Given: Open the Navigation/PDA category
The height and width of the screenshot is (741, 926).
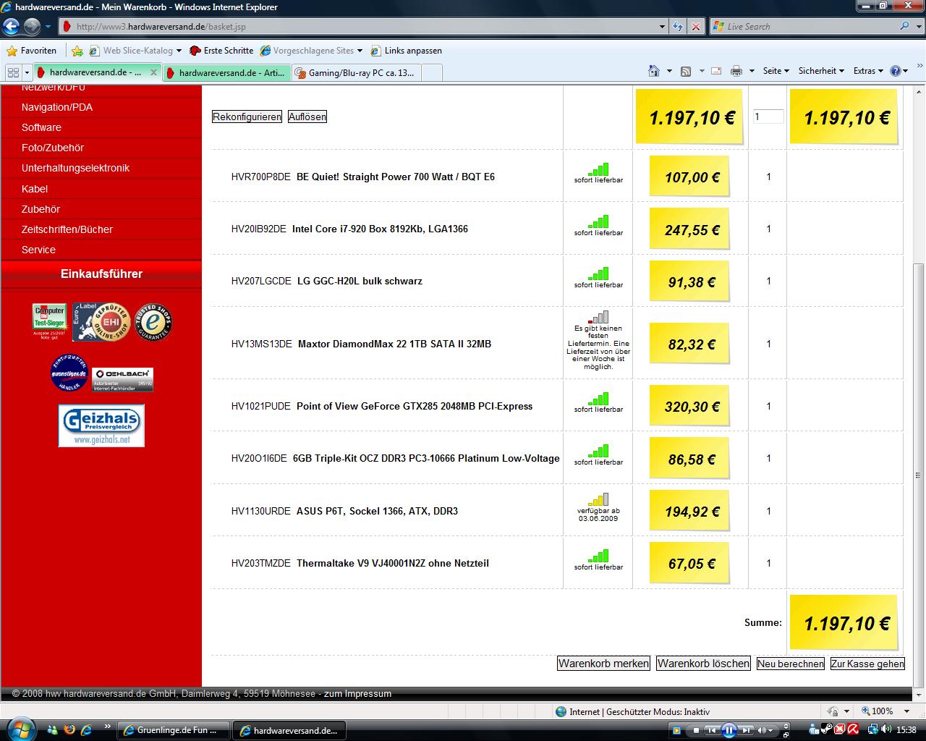Looking at the screenshot, I should 57,107.
